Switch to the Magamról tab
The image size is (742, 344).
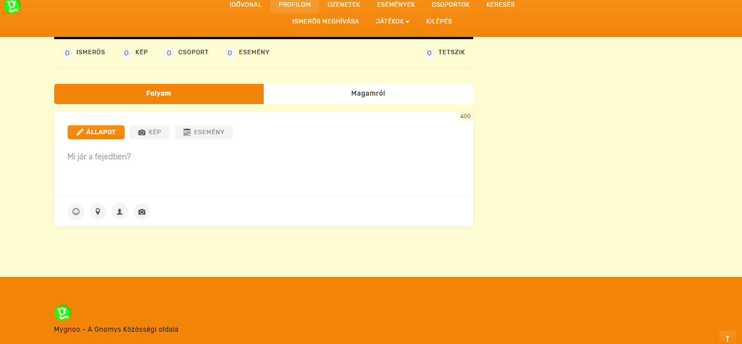[368, 93]
